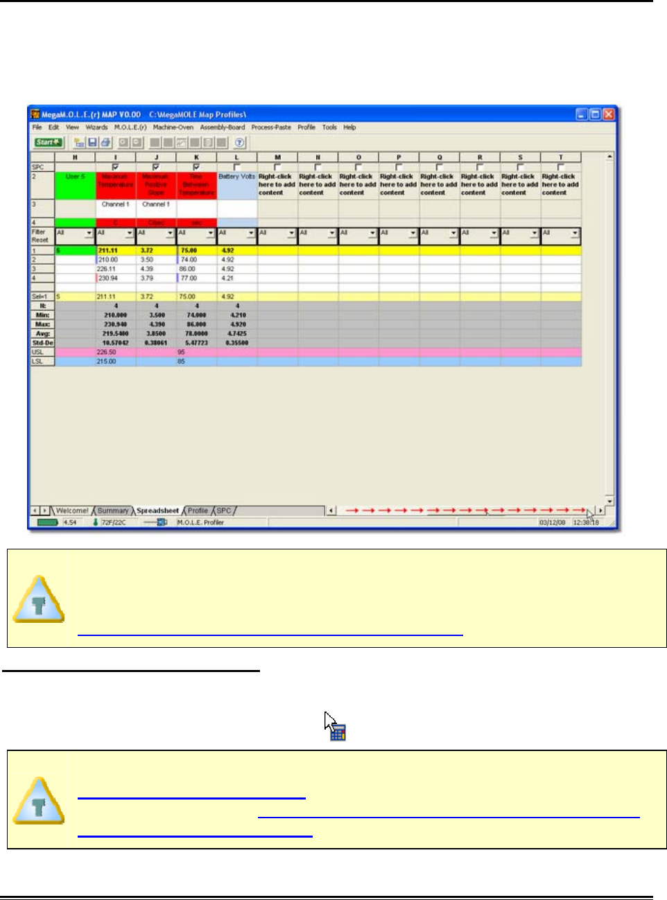Open the filter dropdown for column M
The width and height of the screenshot is (667, 900).
point(291,233)
